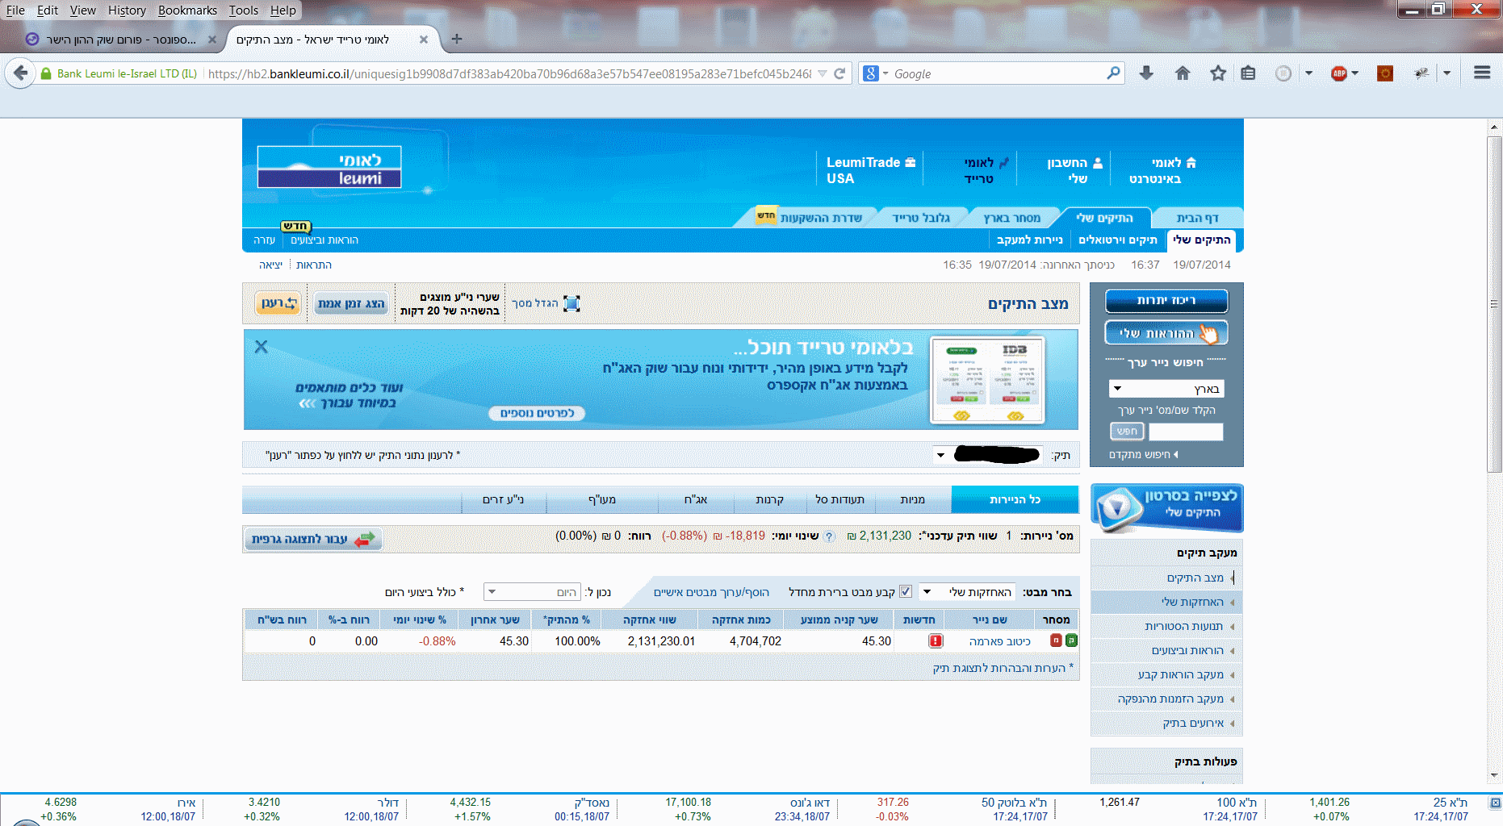Screen dimensions: 1503x826
Task: Open the bookmarks list icon
Action: [1248, 73]
